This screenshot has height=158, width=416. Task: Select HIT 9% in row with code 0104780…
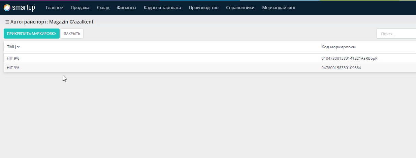click(13, 58)
